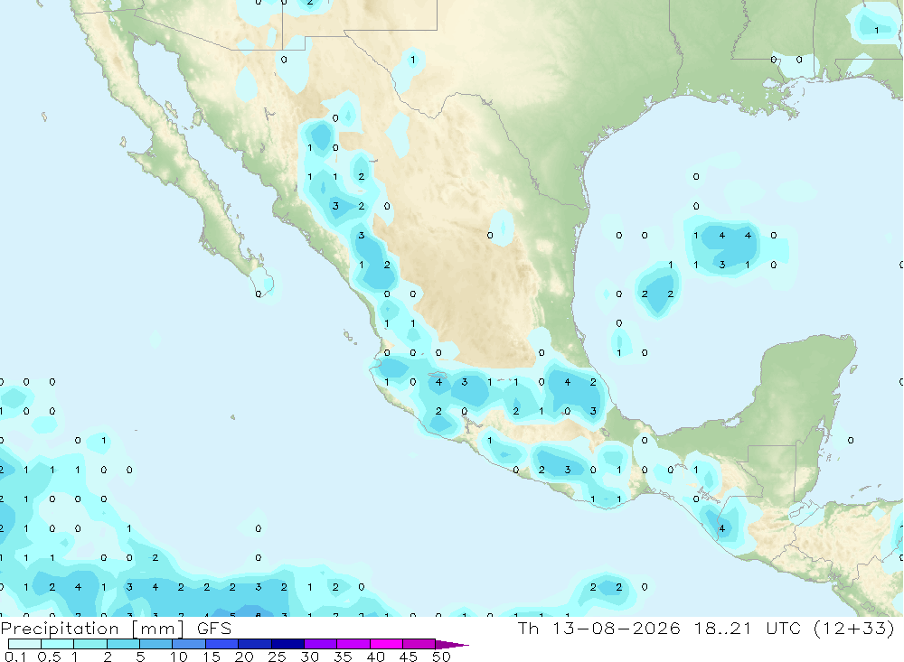Viewport: 904px width, 662px height.
Task: Click the legend label "25"
Action: pos(278,657)
